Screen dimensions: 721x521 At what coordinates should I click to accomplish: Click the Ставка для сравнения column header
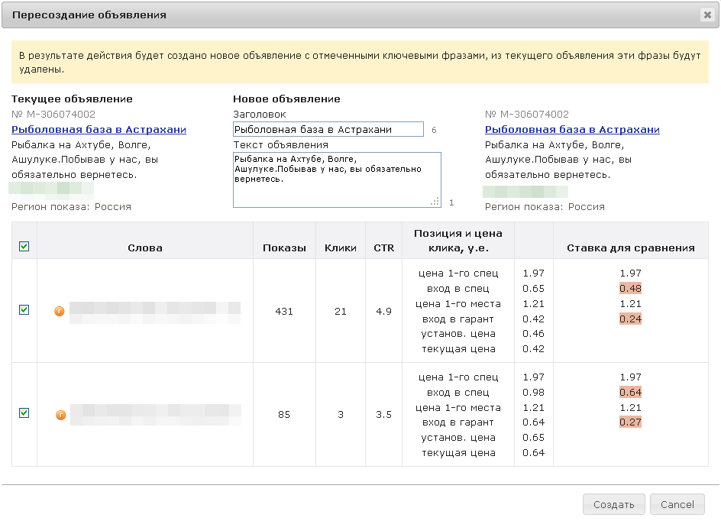(x=630, y=248)
